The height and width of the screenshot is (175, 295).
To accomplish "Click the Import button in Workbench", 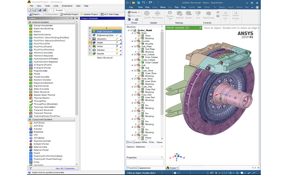I will [35, 14].
